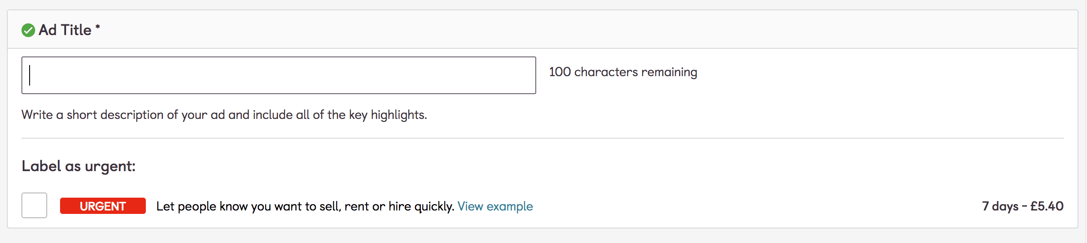
Task: Open the View example link
Action: coord(495,206)
